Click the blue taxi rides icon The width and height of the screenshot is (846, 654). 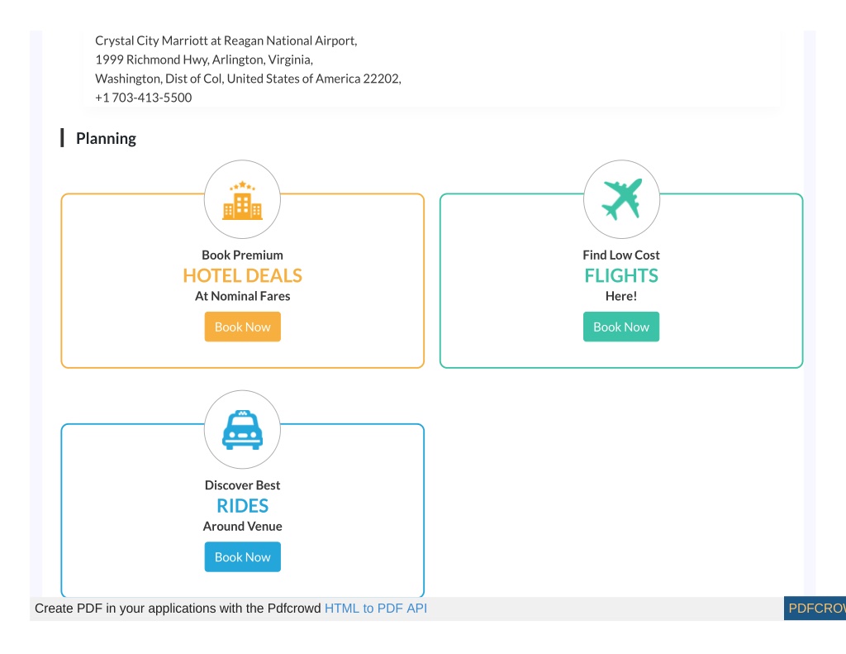click(242, 430)
